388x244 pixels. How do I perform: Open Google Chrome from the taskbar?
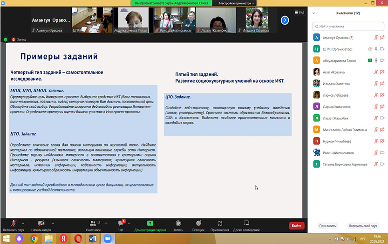[x=34, y=238]
